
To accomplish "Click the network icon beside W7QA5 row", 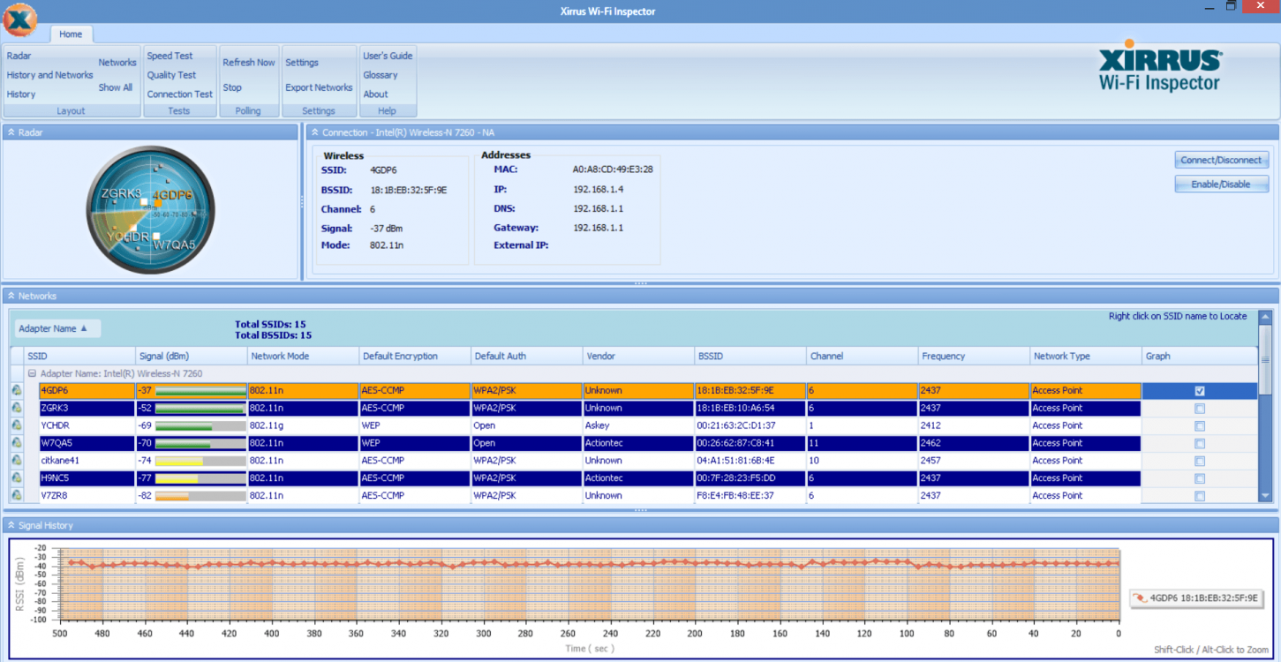I will click(x=17, y=443).
